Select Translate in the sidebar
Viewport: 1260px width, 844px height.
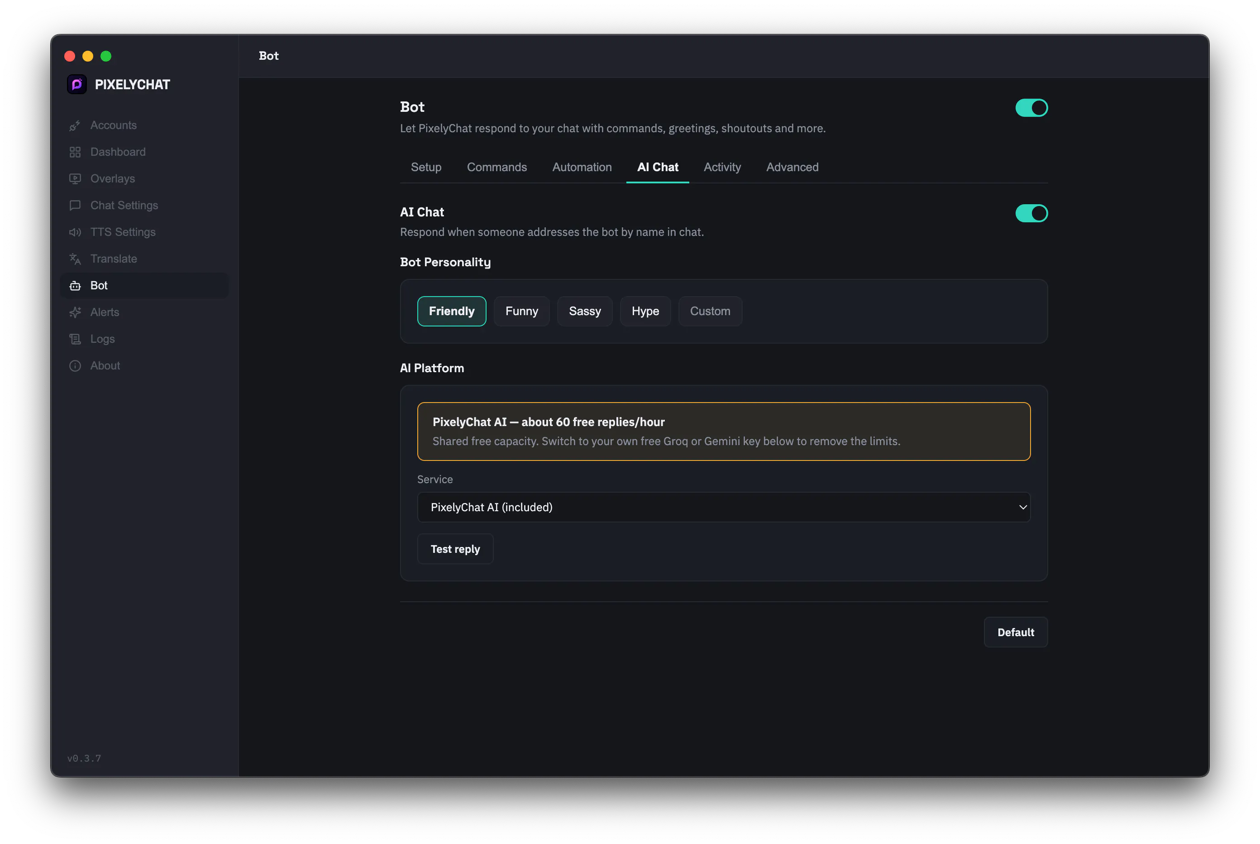144,259
